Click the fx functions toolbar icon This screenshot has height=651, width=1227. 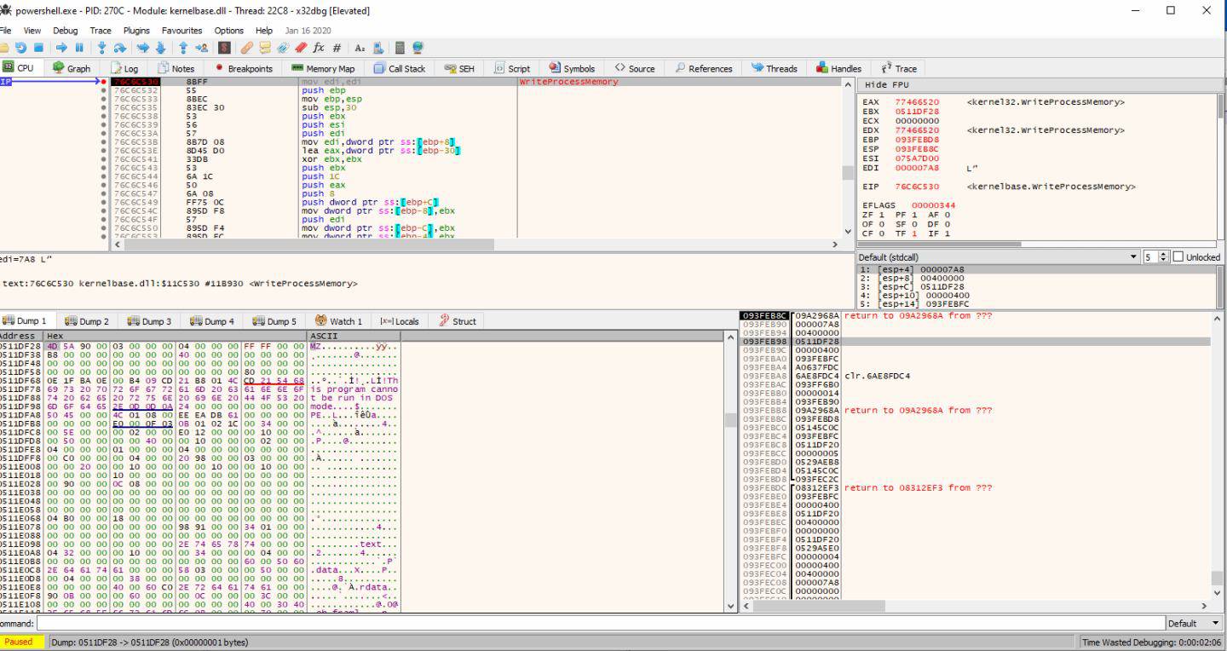coord(320,49)
